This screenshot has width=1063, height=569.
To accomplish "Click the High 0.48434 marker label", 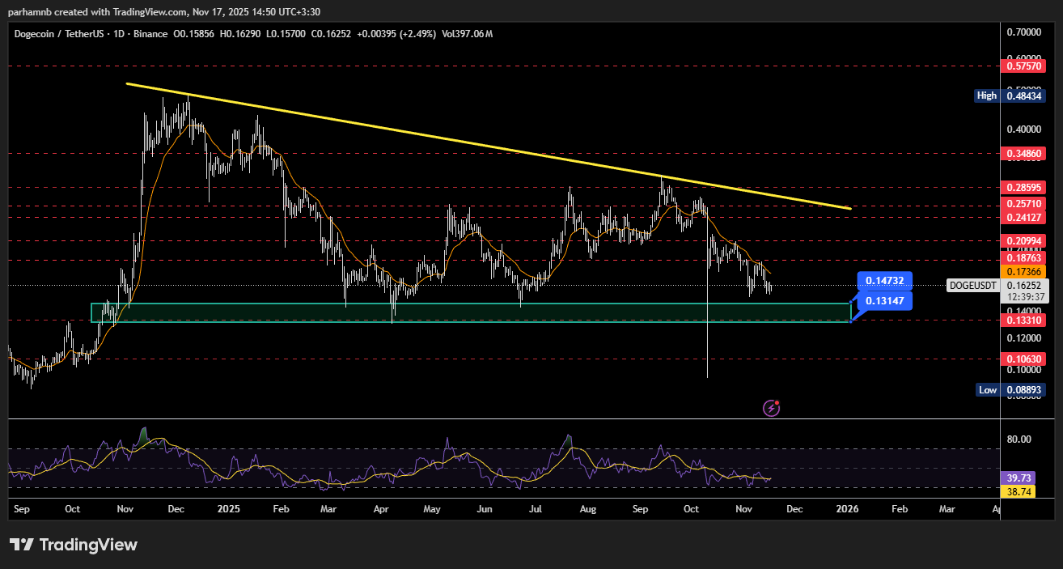I will [x=1012, y=96].
